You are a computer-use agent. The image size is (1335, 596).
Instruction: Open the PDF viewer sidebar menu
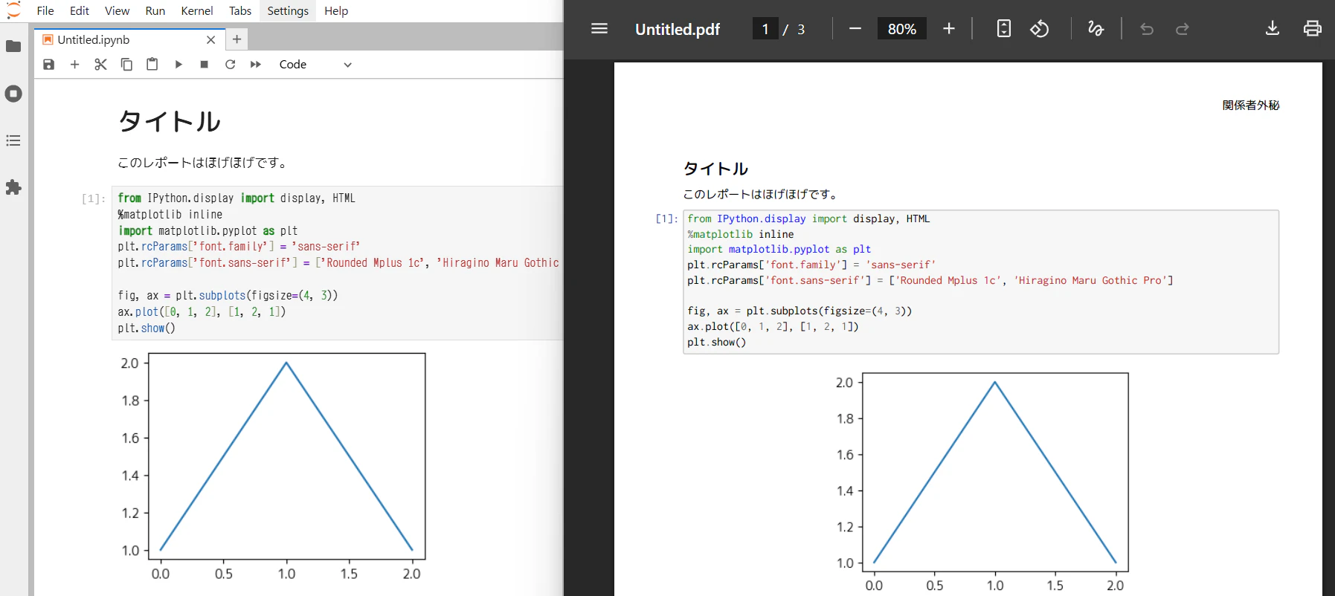coord(599,29)
